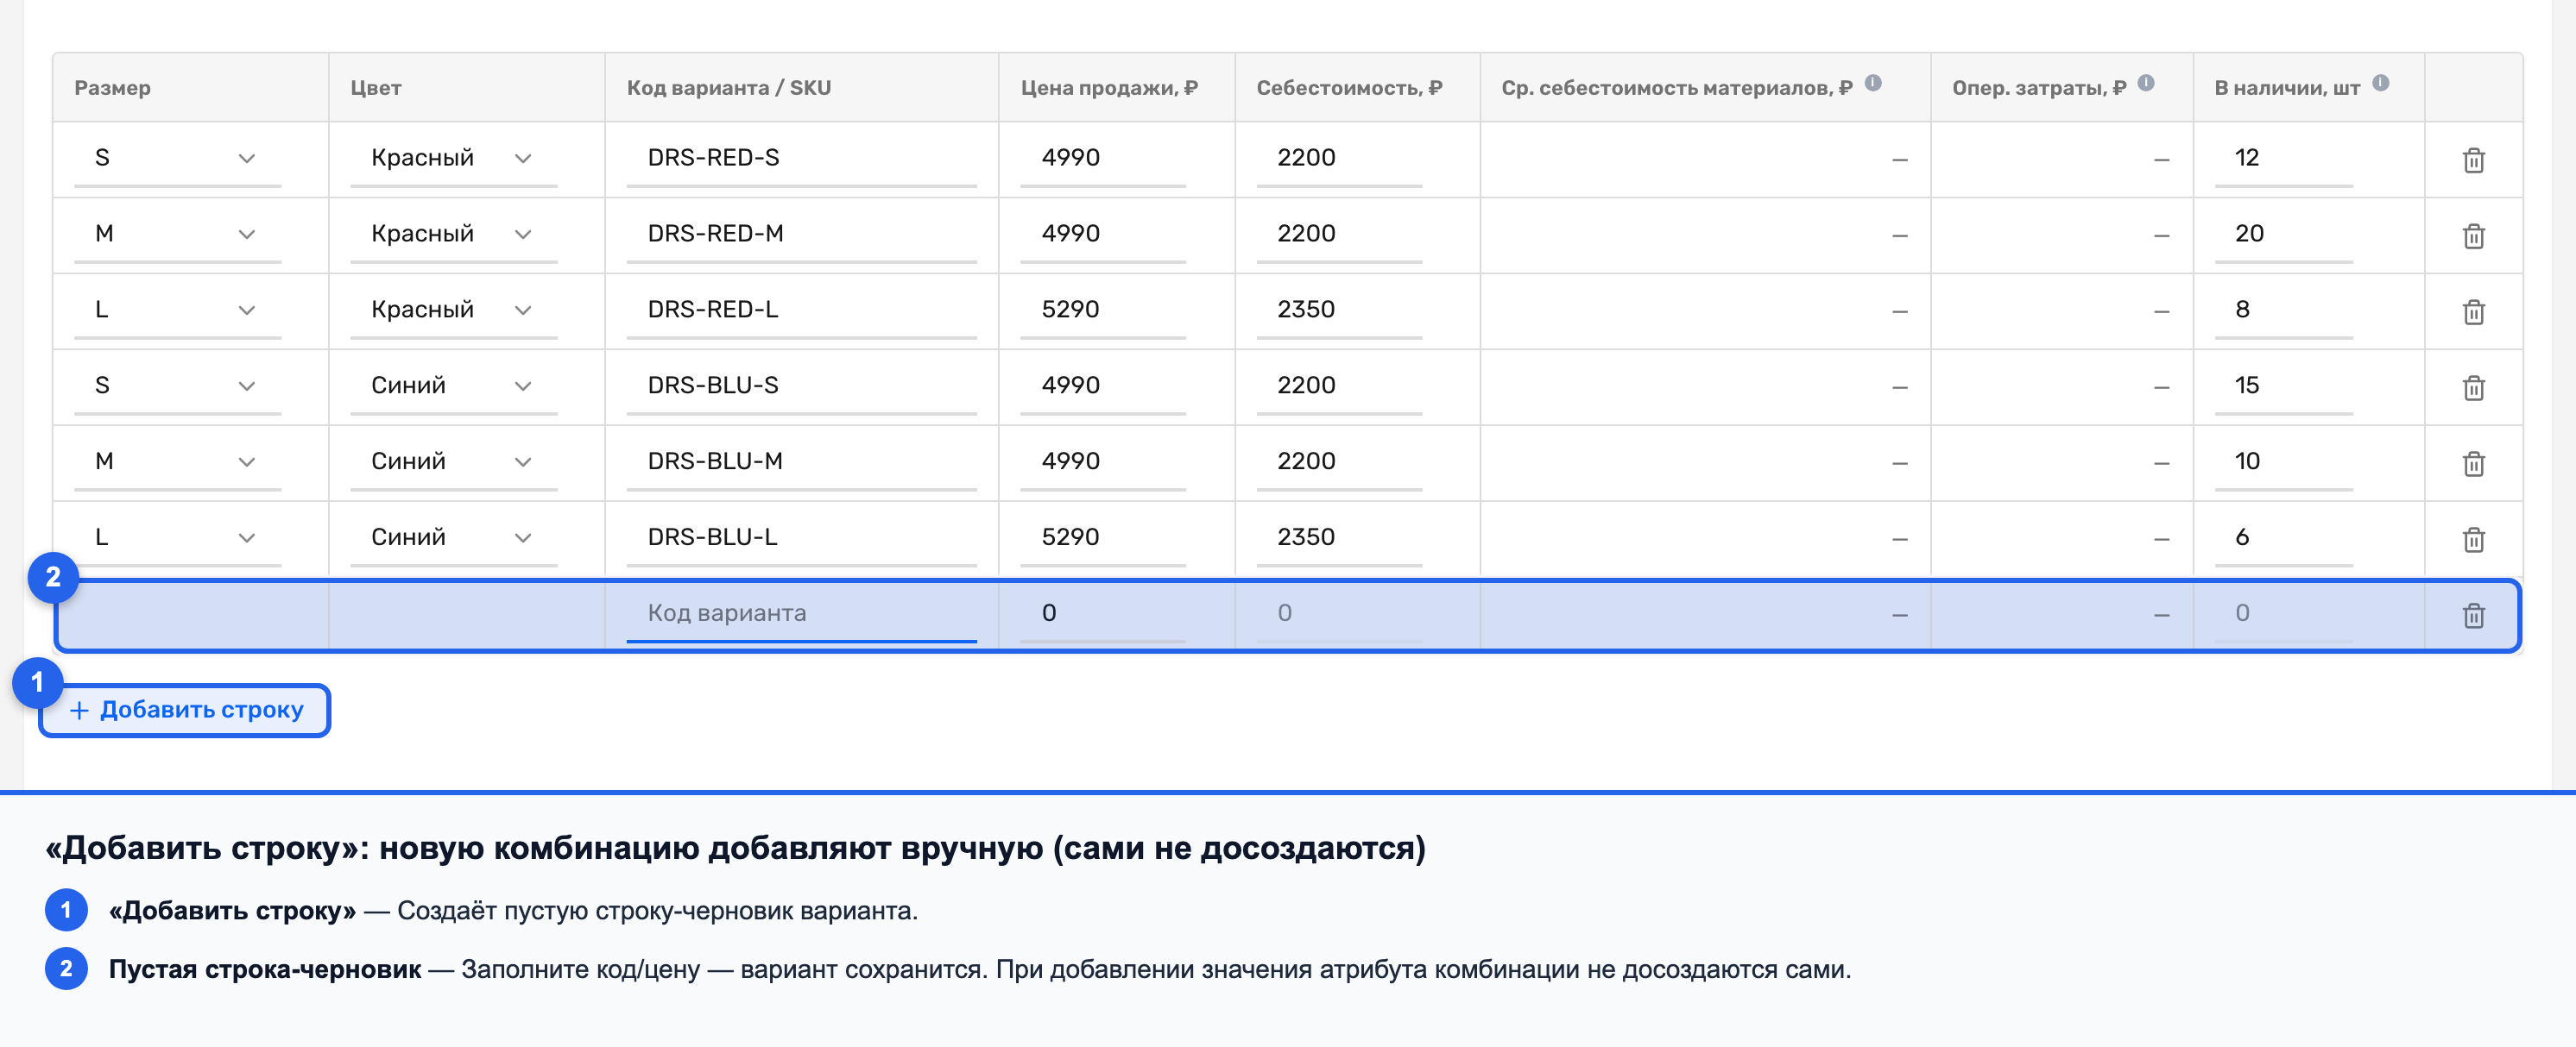Edit sale price of DRS-RED-S
The image size is (2576, 1047).
1103,158
